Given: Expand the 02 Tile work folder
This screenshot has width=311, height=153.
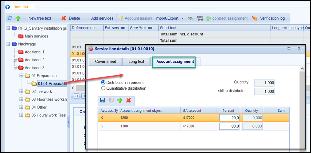Looking at the screenshot, I should coord(21,92).
